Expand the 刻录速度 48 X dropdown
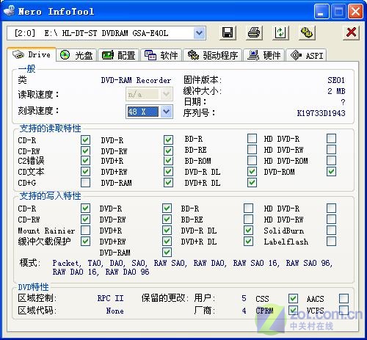Viewport: 367px width, 340px height. [x=167, y=112]
